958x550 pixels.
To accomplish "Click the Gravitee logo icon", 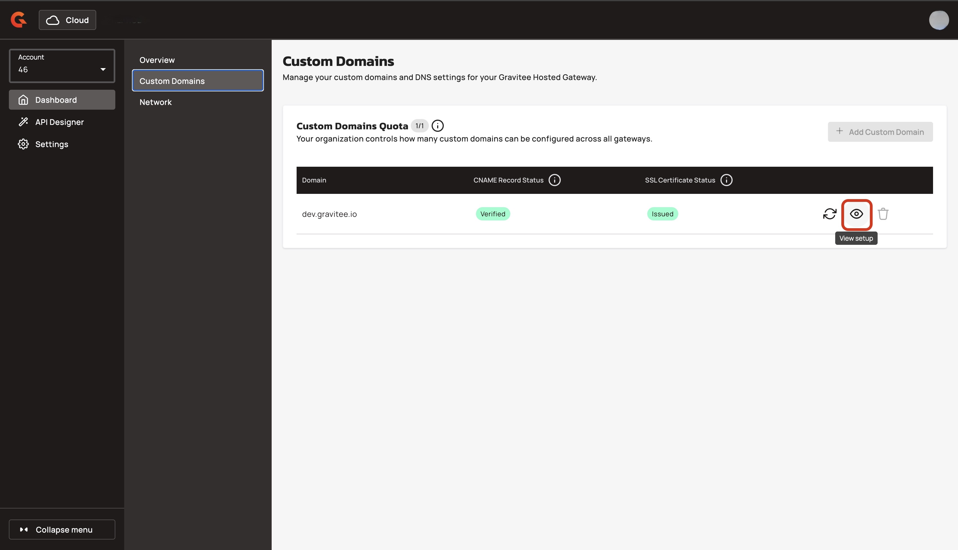I will click(x=19, y=20).
